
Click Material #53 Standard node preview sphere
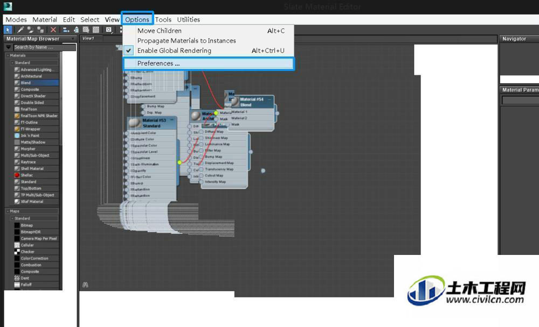tap(134, 123)
